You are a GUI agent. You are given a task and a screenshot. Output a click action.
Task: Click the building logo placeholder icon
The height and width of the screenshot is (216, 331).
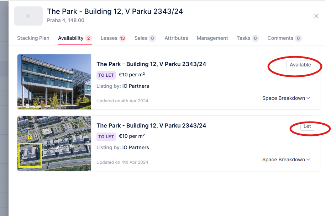28,16
